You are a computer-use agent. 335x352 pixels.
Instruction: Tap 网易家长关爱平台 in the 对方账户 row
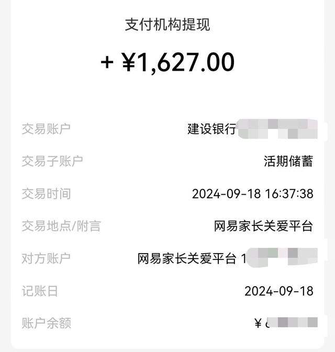tap(187, 258)
